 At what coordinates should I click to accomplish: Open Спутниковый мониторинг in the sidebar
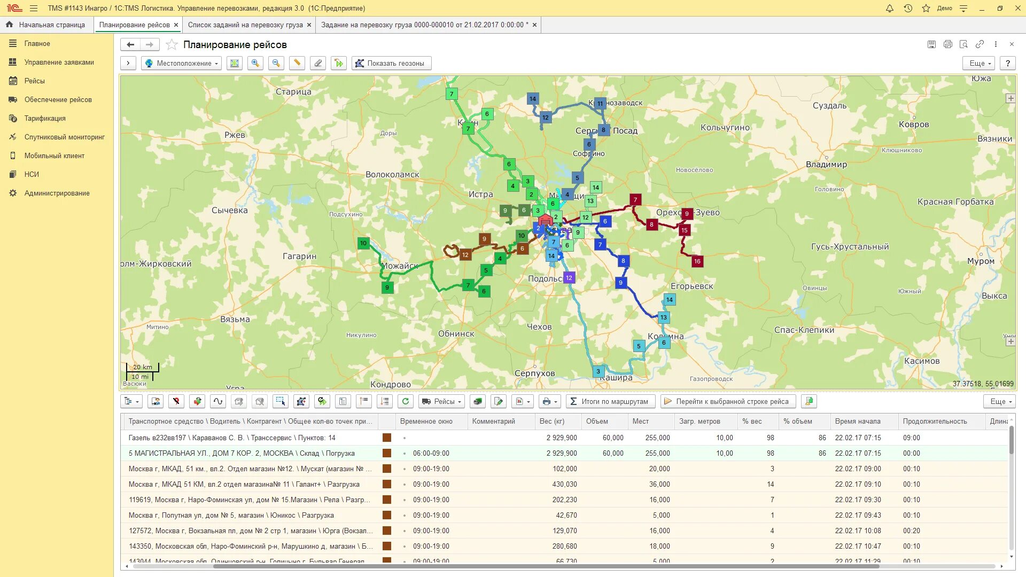point(64,137)
